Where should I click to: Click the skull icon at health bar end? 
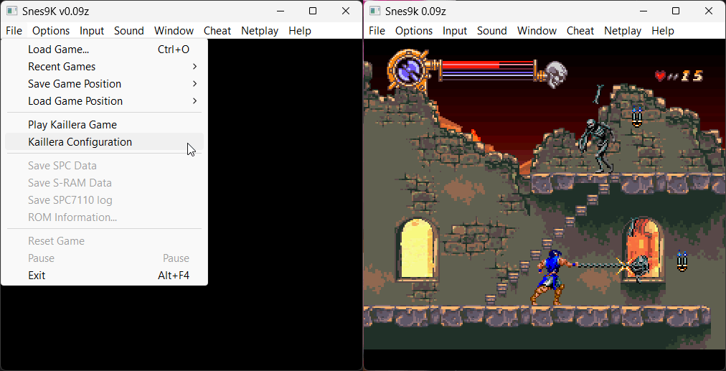555,74
